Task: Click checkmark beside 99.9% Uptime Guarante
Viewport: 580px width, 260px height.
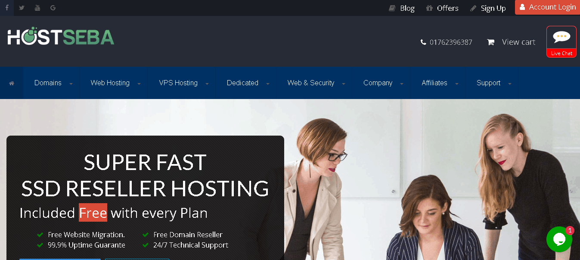Action: 40,245
